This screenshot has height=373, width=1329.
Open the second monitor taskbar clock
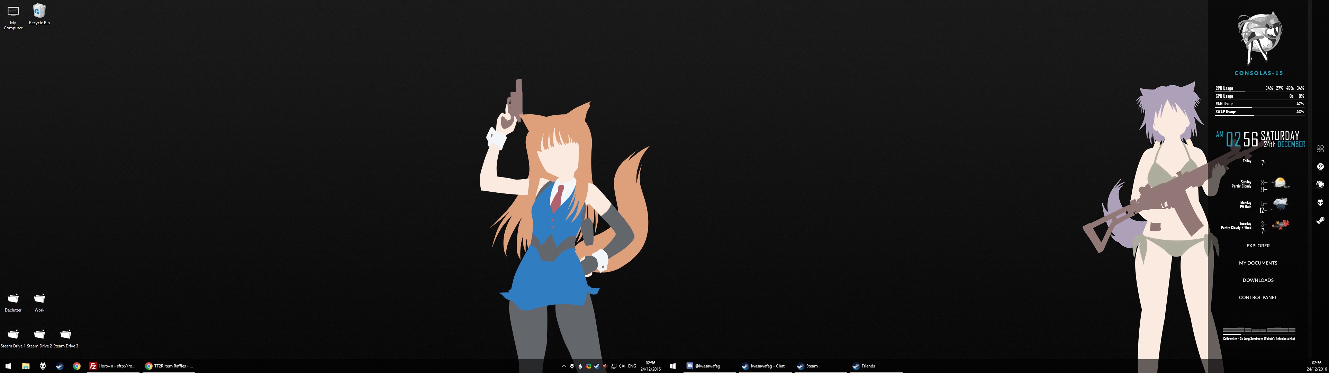pos(1316,366)
